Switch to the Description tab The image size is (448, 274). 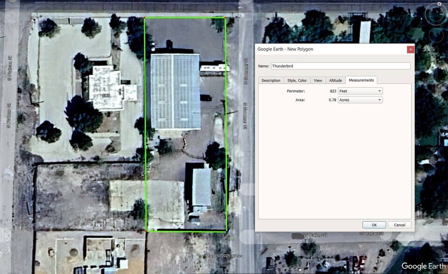(x=271, y=80)
